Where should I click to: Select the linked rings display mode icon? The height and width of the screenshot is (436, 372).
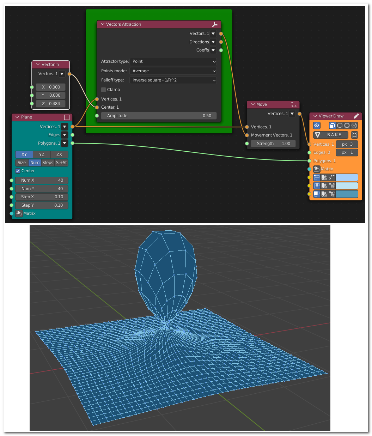coord(354,125)
